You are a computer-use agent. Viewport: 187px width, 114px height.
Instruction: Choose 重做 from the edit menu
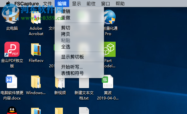(x=79, y=18)
